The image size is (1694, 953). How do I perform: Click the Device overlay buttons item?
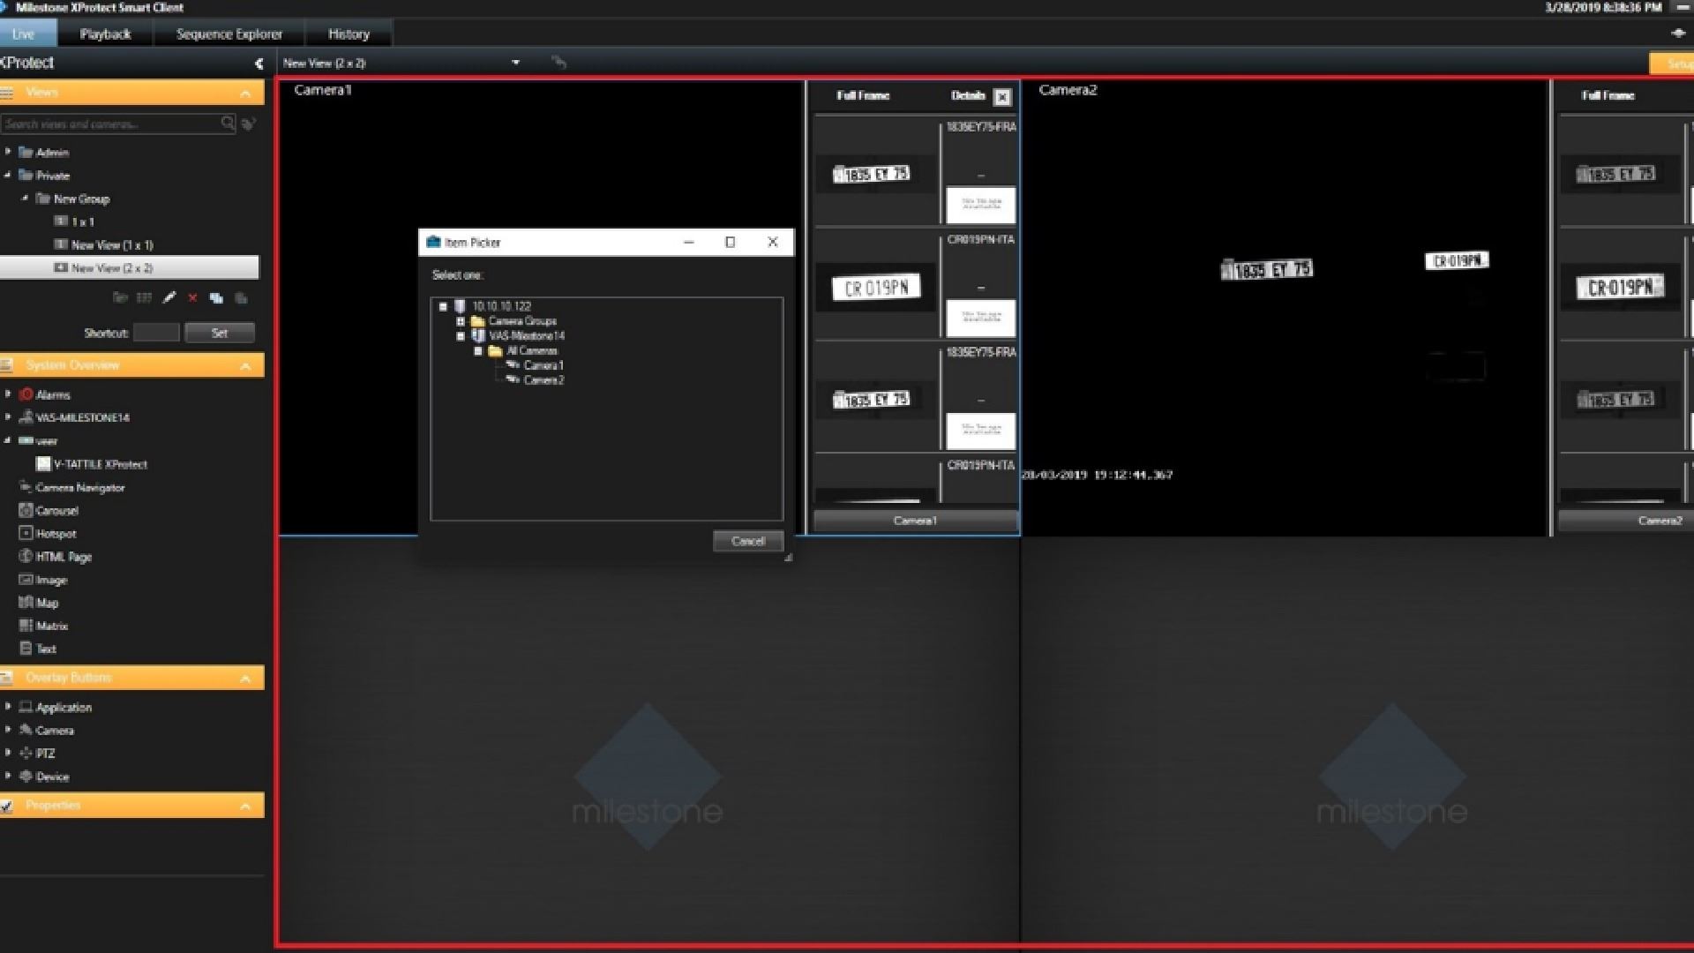coord(52,777)
